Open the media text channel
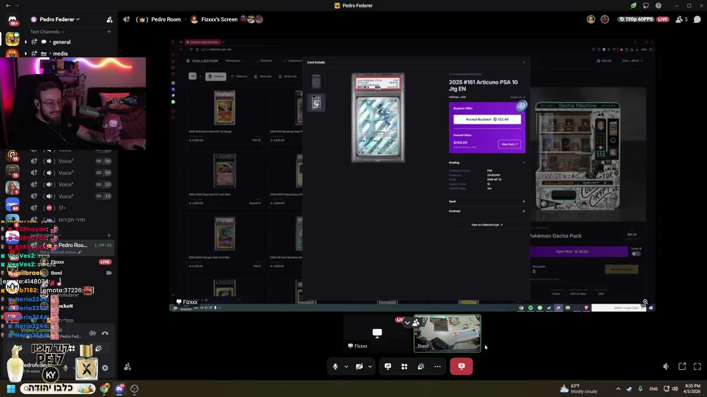 [x=61, y=53]
